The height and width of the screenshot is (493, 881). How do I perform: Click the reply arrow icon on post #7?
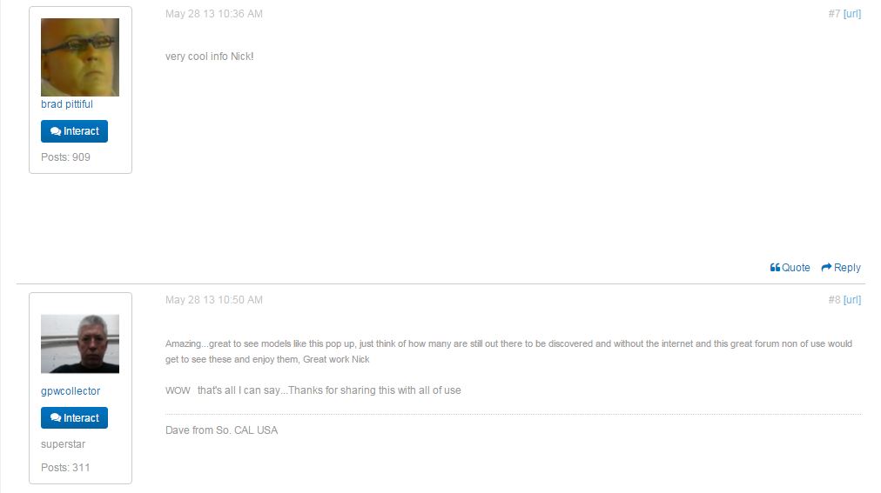click(x=827, y=268)
